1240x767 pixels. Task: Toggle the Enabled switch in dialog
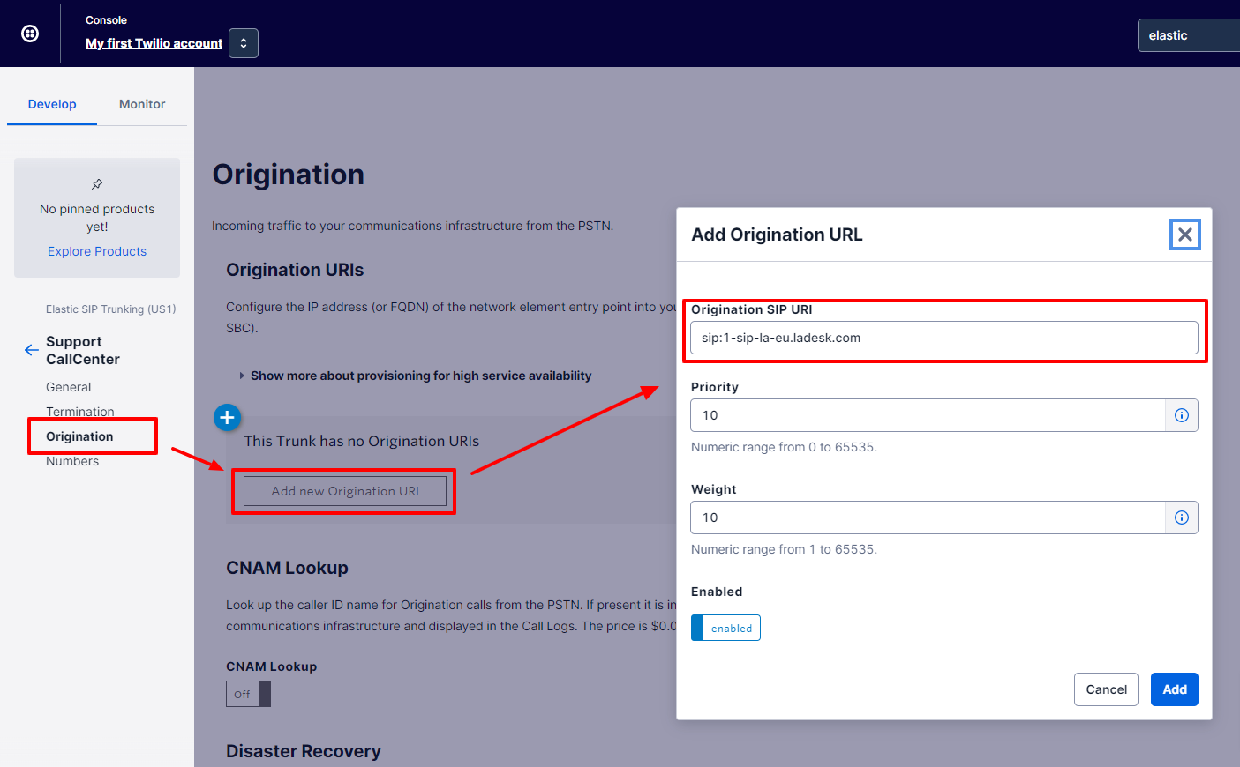725,628
